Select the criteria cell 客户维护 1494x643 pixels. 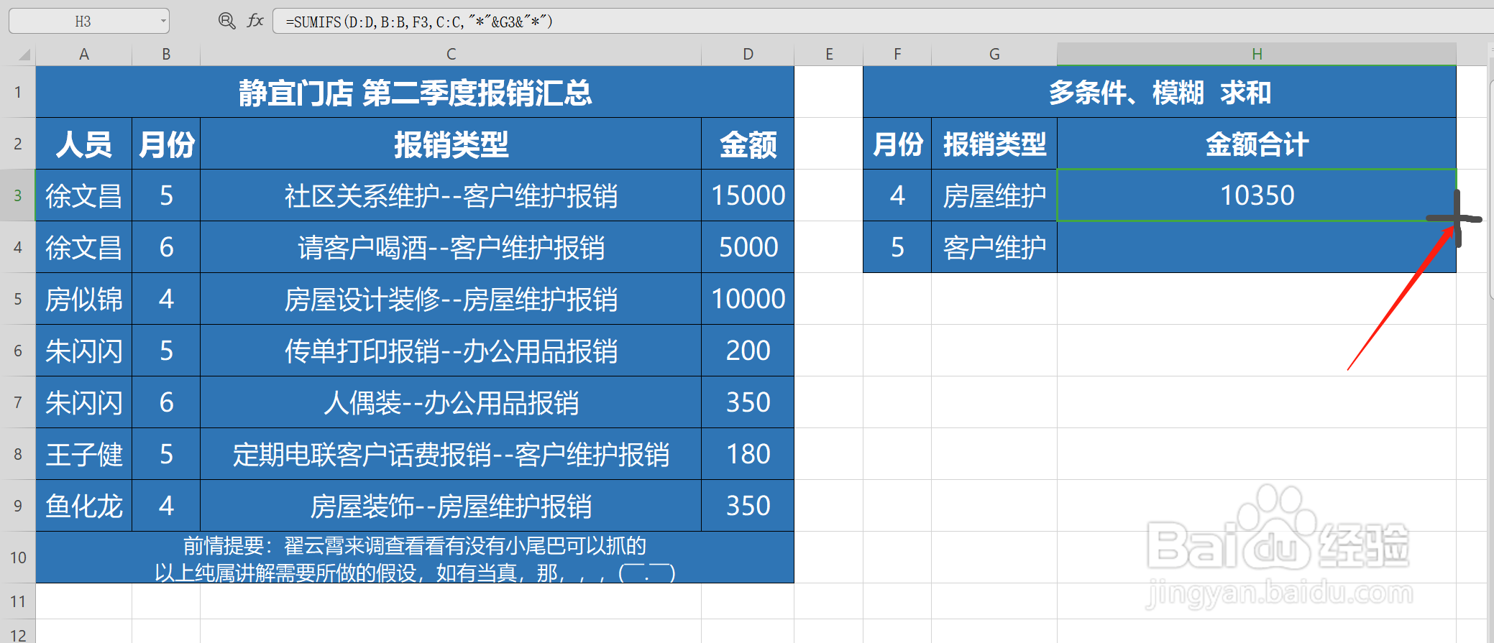(x=994, y=247)
